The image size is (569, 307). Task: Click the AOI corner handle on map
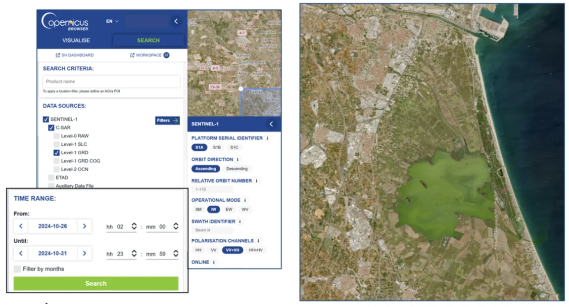pos(241,89)
